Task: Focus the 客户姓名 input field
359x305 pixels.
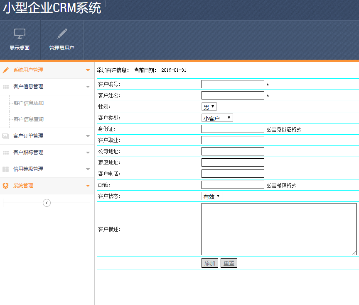Action: coord(233,95)
